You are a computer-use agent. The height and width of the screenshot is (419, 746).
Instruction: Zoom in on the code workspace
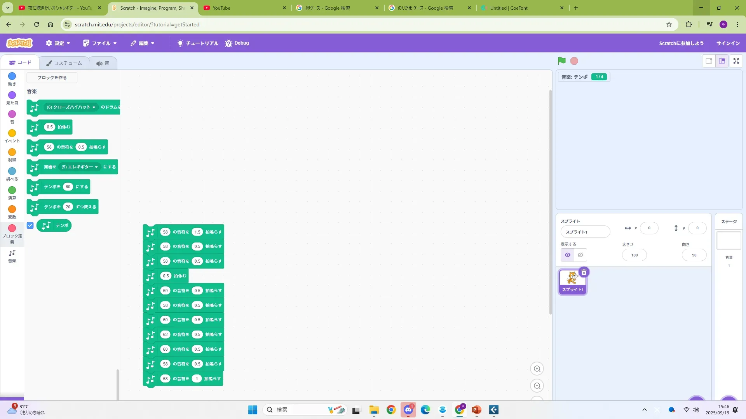click(537, 369)
